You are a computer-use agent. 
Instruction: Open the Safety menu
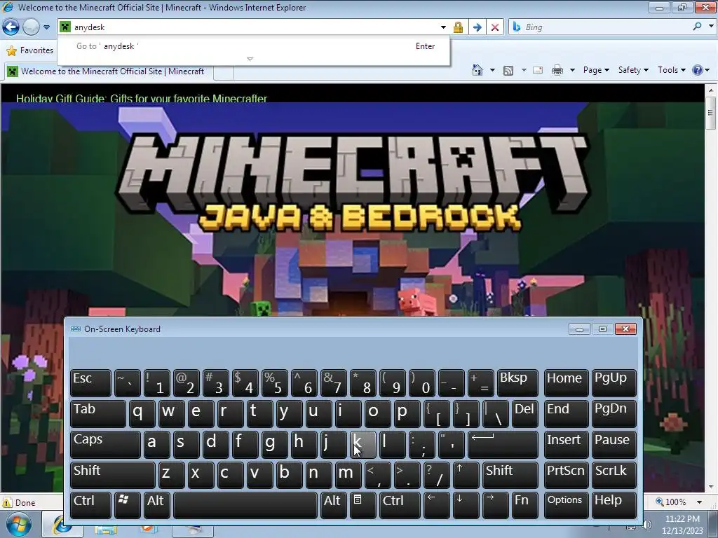[633, 70]
